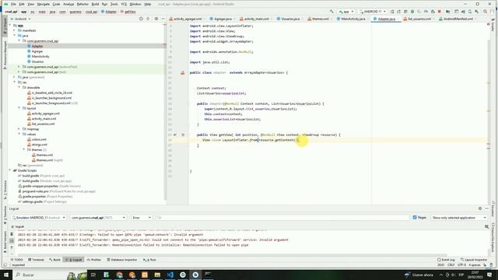Open the Android project view dropdown
498x280 pixels.
(x=22, y=19)
